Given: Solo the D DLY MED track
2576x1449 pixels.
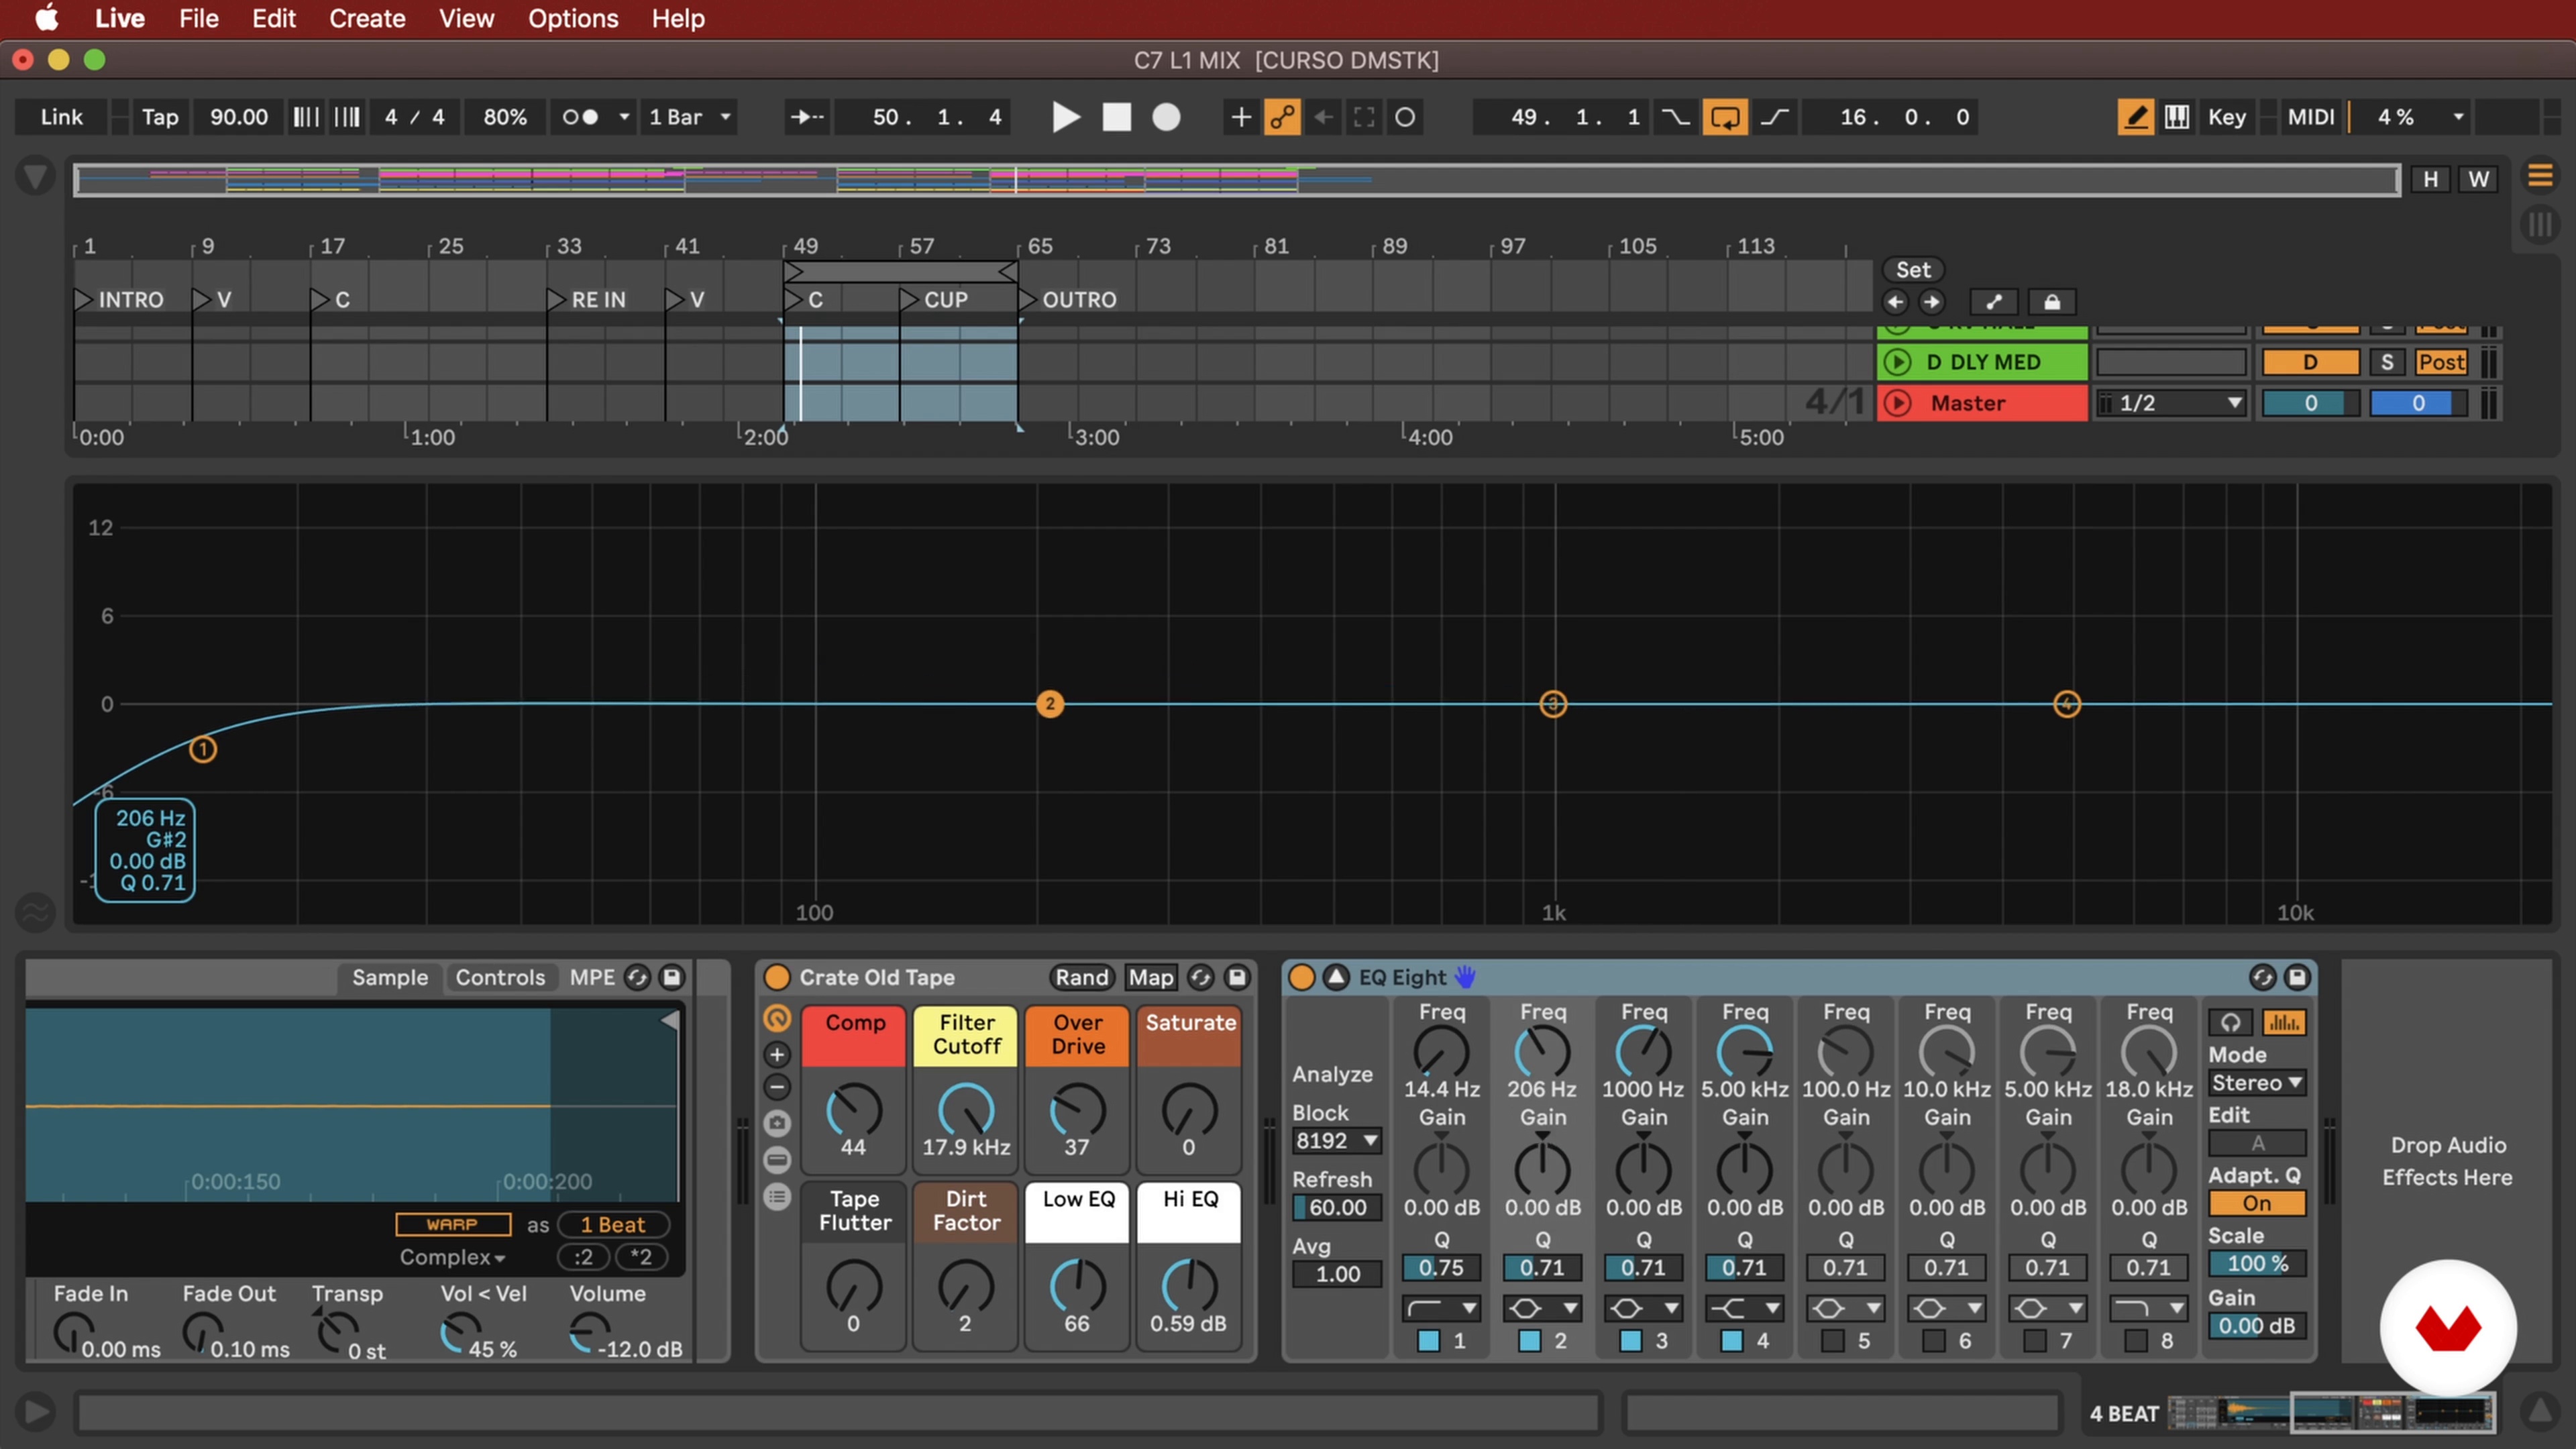Looking at the screenshot, I should 2386,362.
